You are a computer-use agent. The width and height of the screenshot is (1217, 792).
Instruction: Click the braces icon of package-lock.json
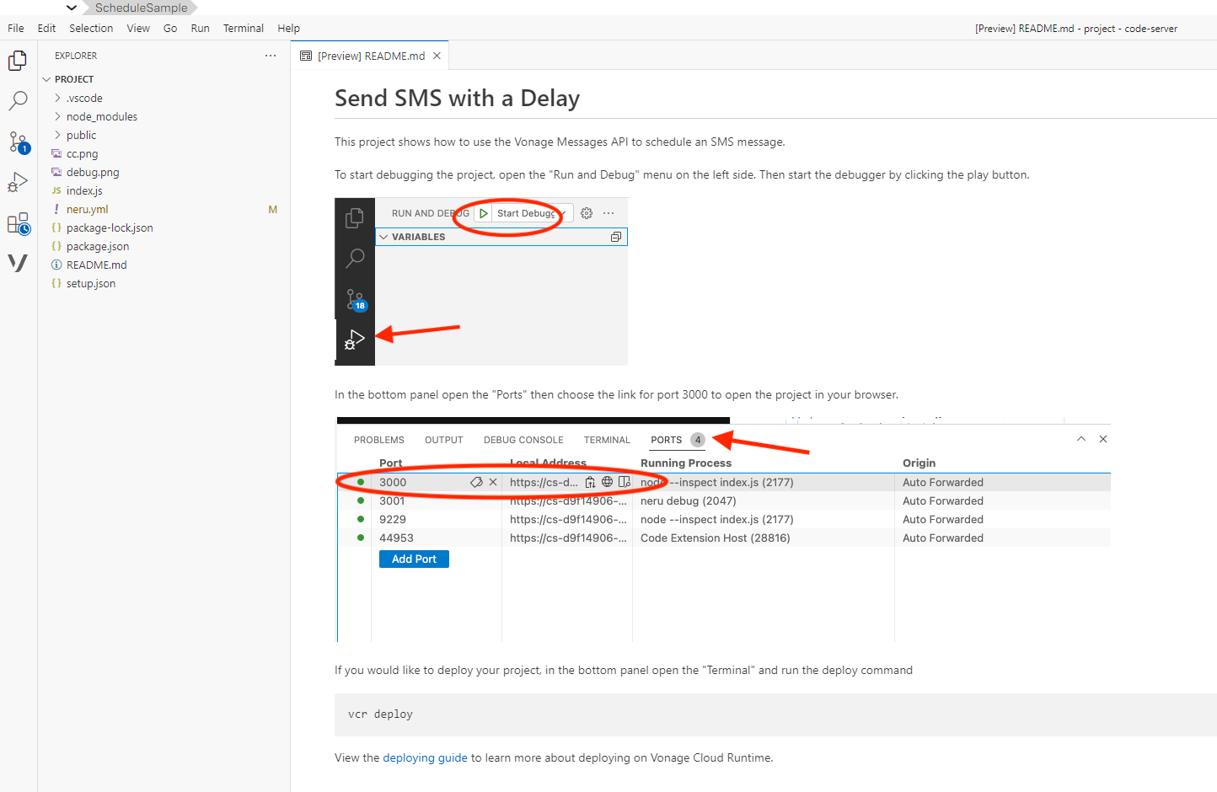(56, 227)
